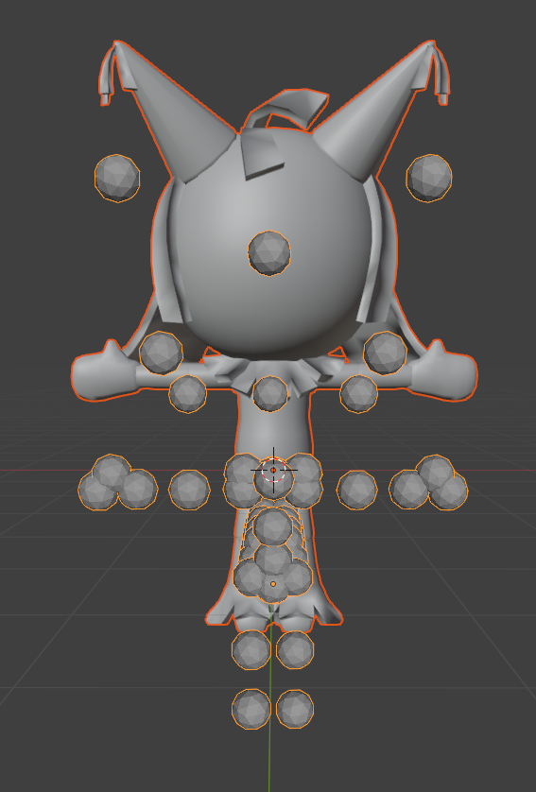Select the large sphere on the left shoulder
This screenshot has width=536, height=792.
tap(161, 353)
